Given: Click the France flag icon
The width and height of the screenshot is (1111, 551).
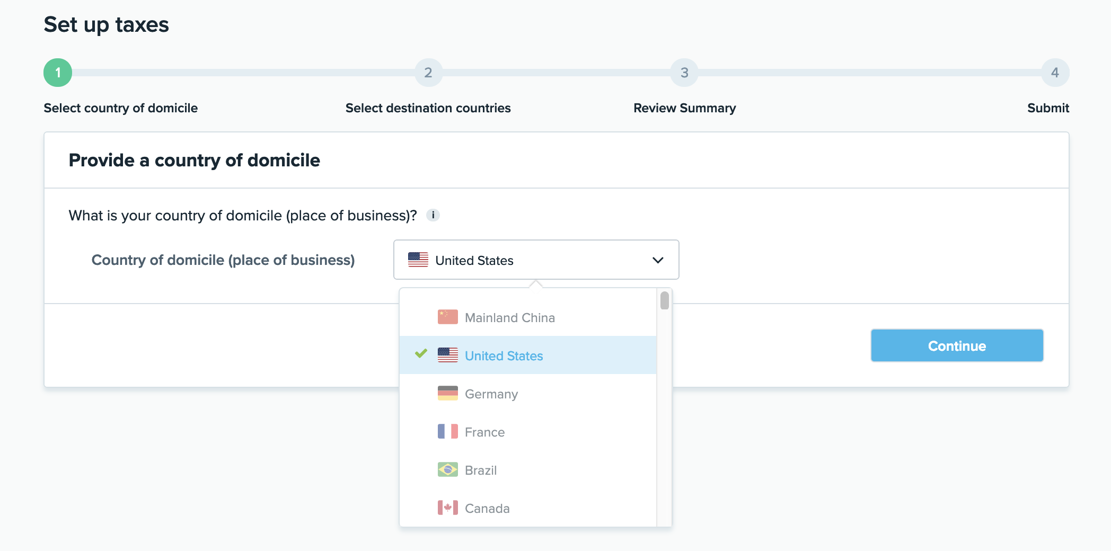Looking at the screenshot, I should tap(447, 432).
